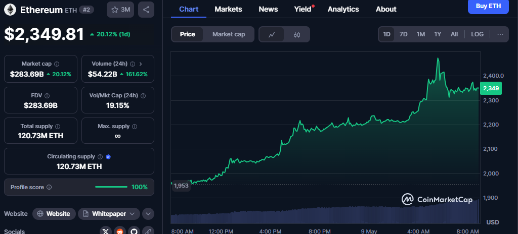
Task: Open Profile score info icon
Action: (49, 187)
